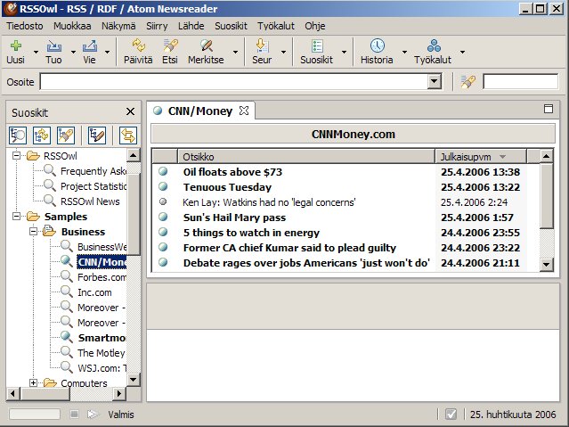Click the Seur next-item icon
The width and height of the screenshot is (569, 427).
point(262,45)
